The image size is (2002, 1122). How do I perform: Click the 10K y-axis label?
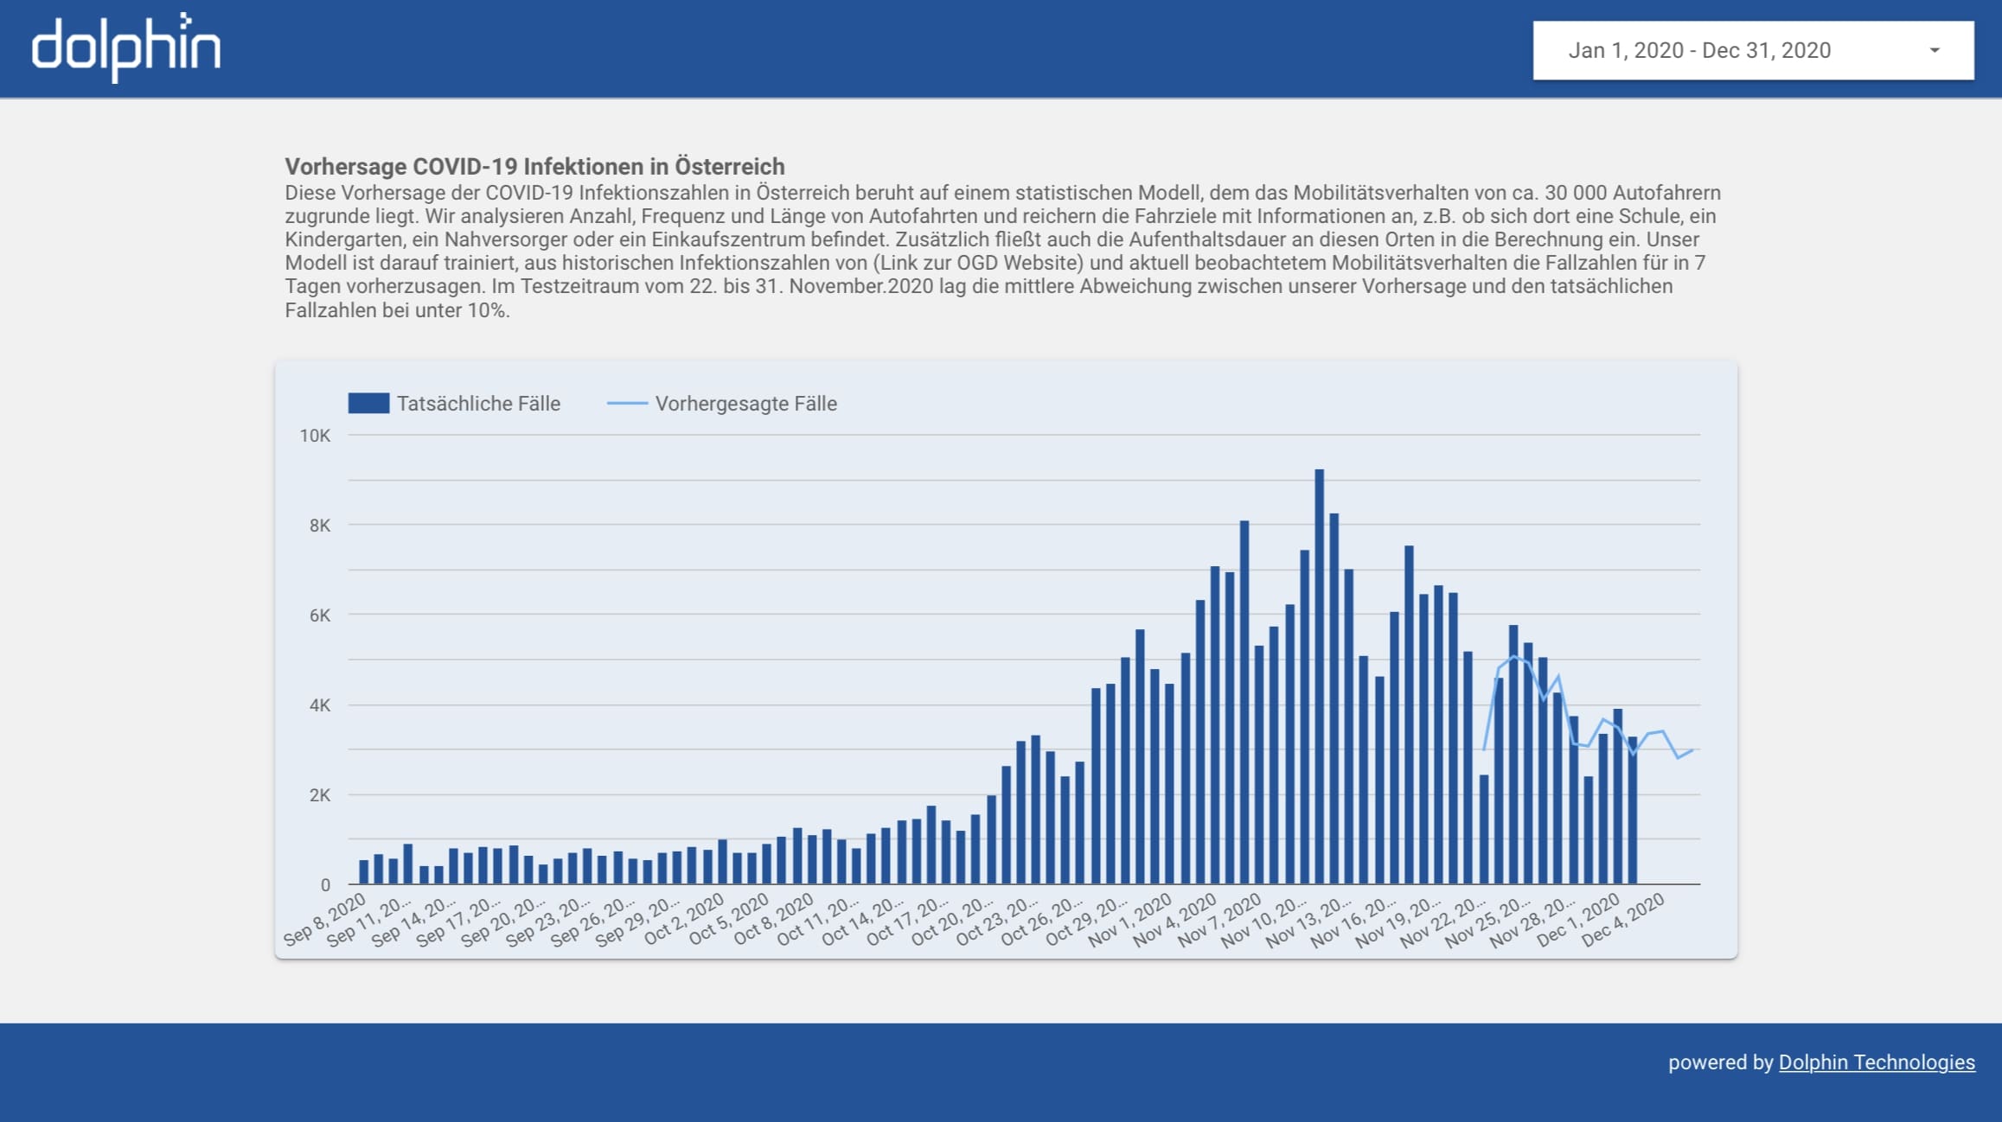click(315, 436)
